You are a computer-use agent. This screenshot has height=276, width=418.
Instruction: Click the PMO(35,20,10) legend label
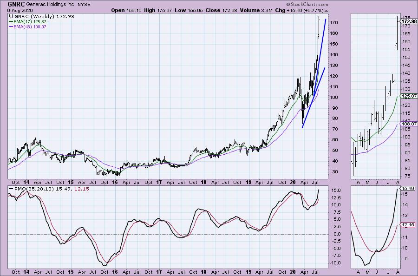34,189
